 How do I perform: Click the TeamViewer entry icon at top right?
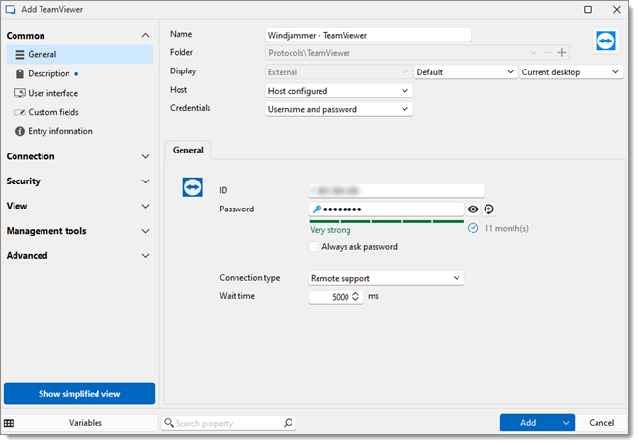point(605,42)
